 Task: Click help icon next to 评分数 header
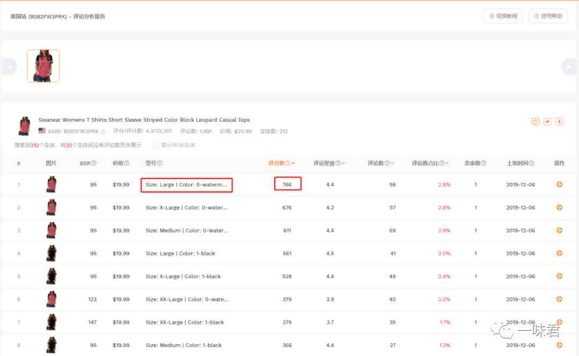pyautogui.click(x=288, y=163)
